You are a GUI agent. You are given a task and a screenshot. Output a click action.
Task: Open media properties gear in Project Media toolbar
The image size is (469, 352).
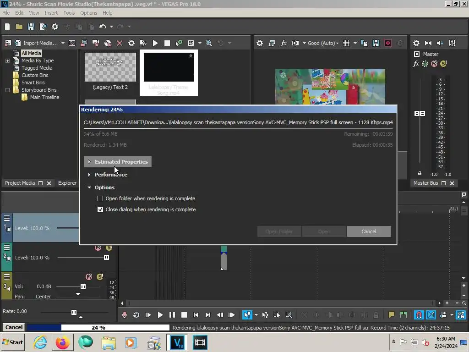tap(131, 43)
